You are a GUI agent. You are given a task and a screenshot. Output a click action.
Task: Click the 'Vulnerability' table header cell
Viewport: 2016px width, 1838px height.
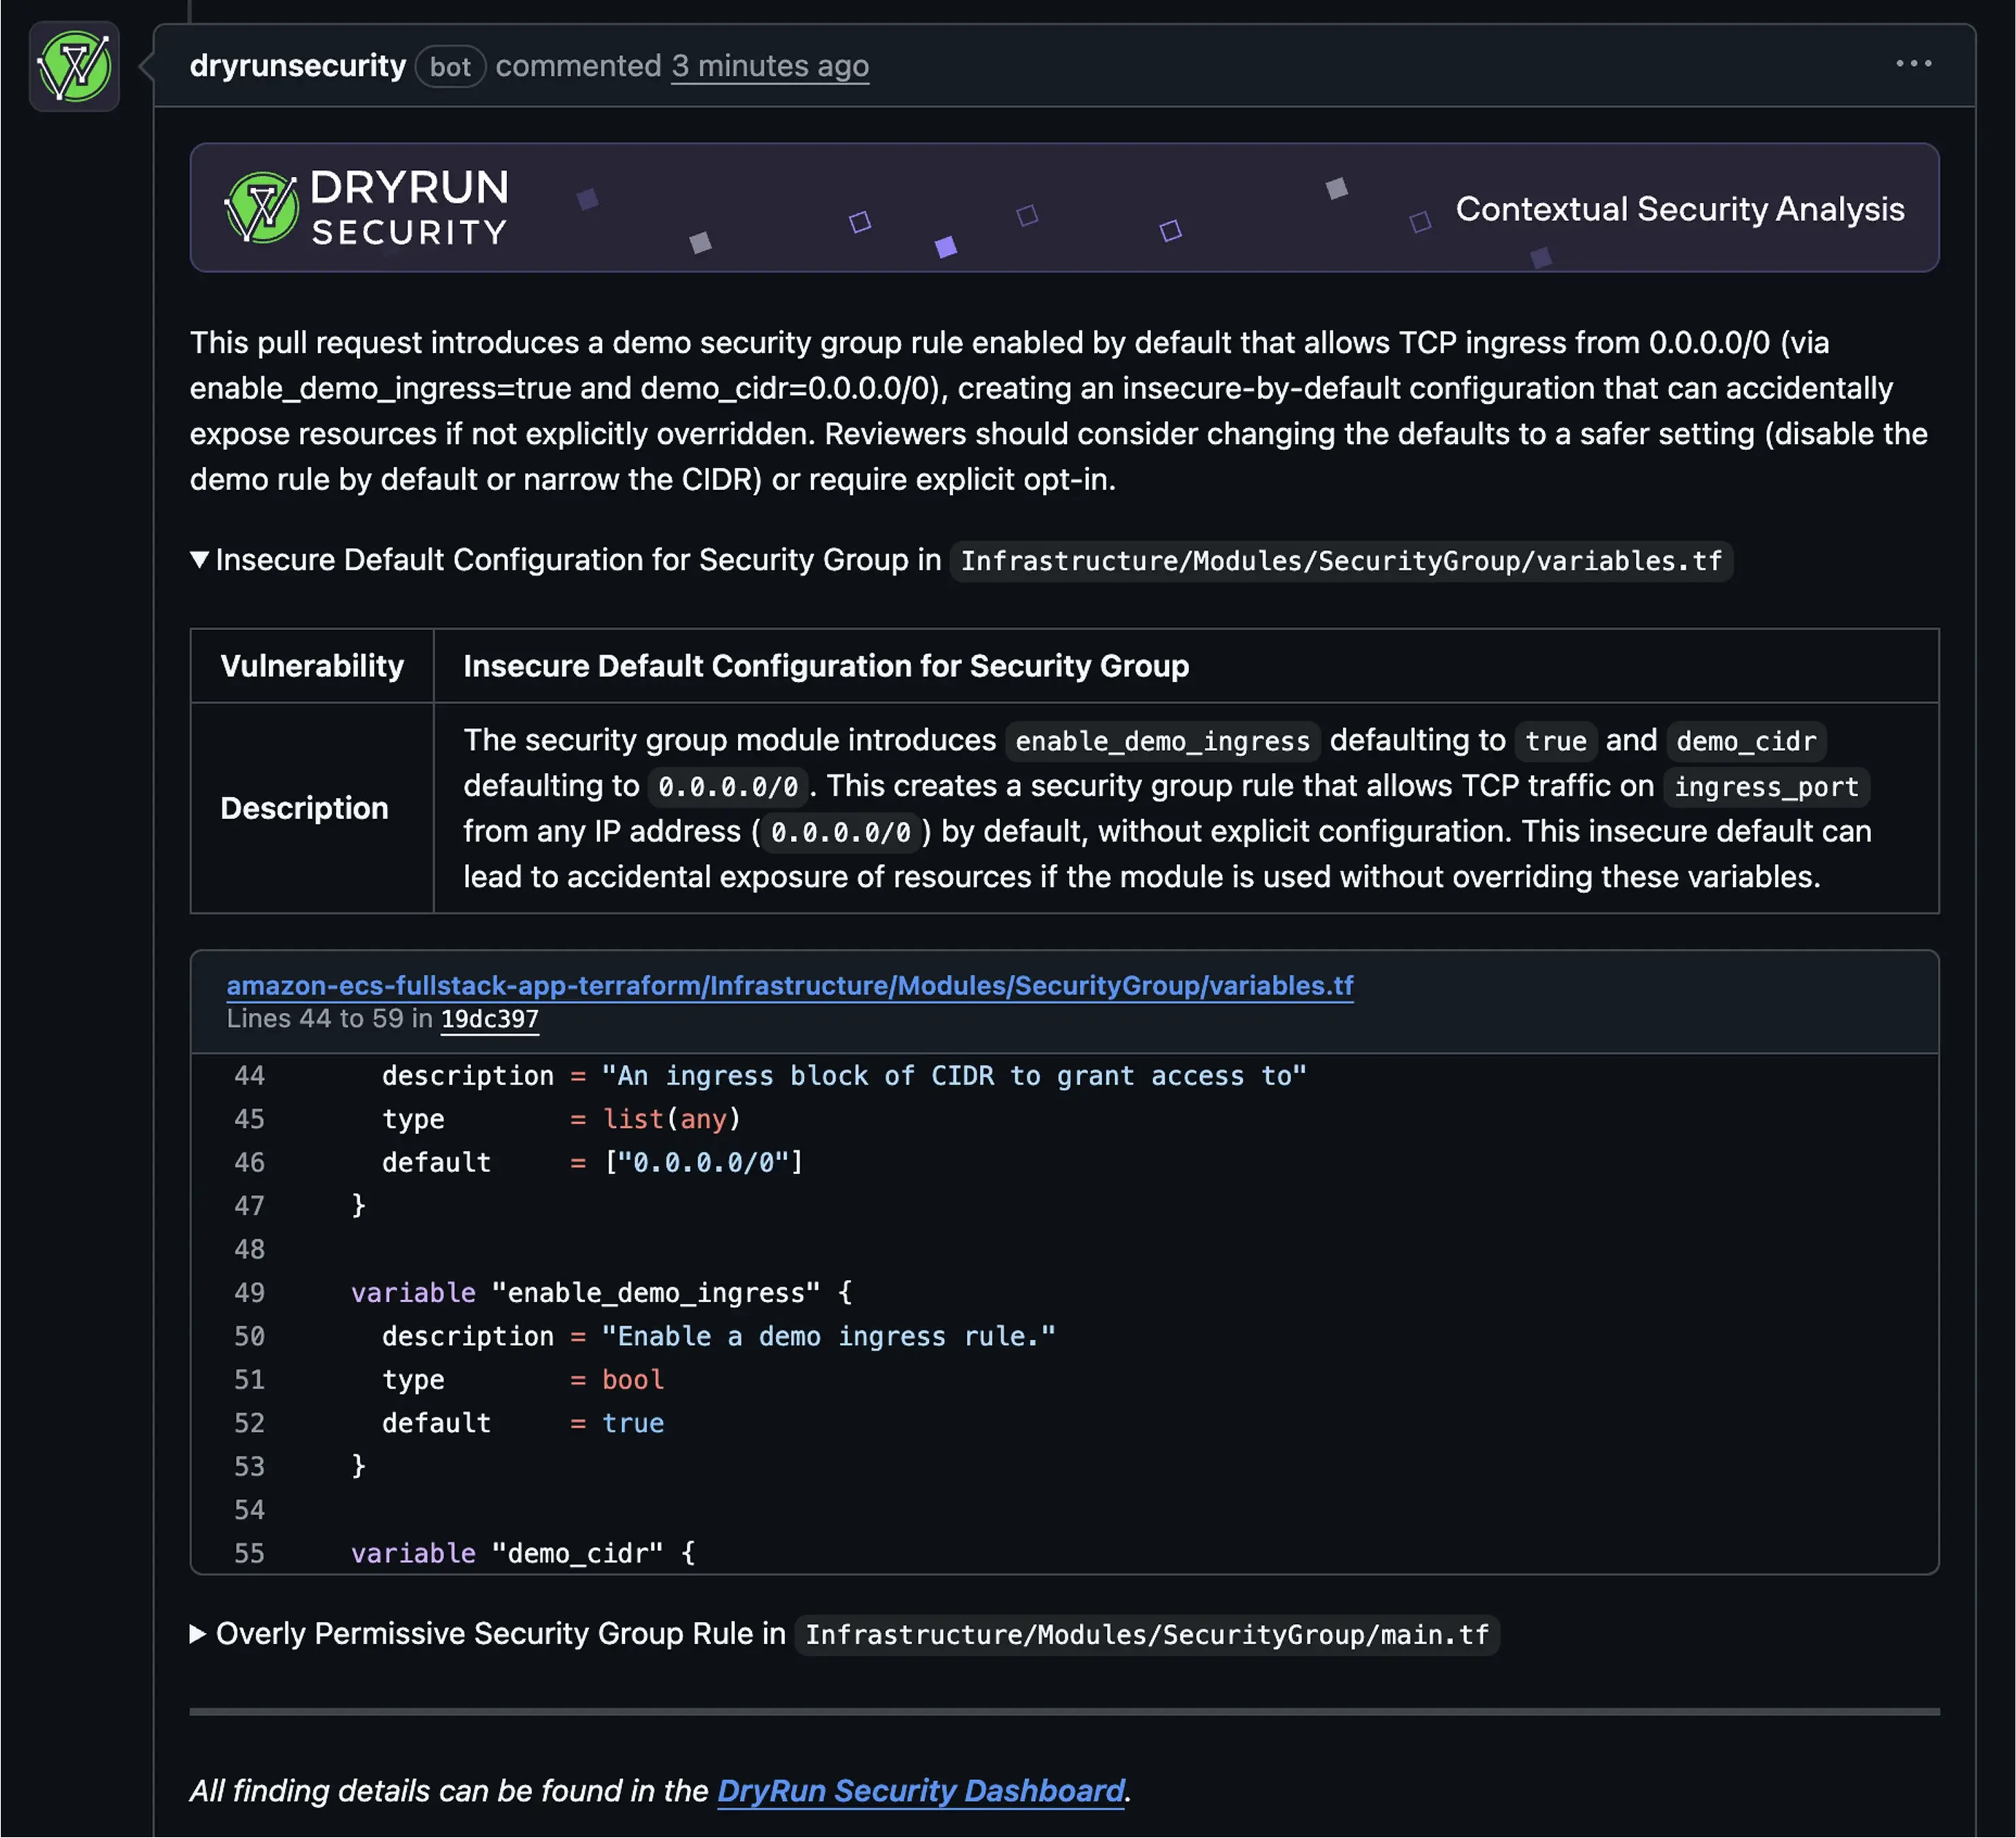pyautogui.click(x=312, y=665)
